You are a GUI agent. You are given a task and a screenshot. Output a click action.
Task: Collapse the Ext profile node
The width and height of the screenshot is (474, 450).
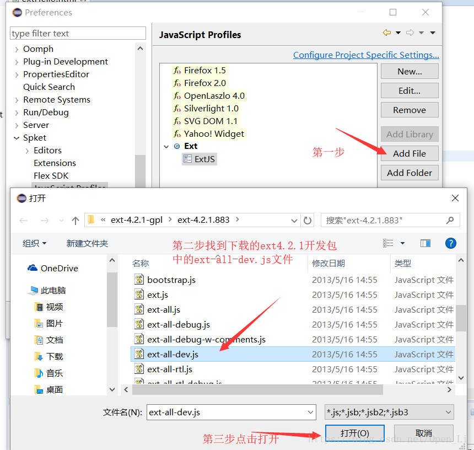(x=166, y=147)
